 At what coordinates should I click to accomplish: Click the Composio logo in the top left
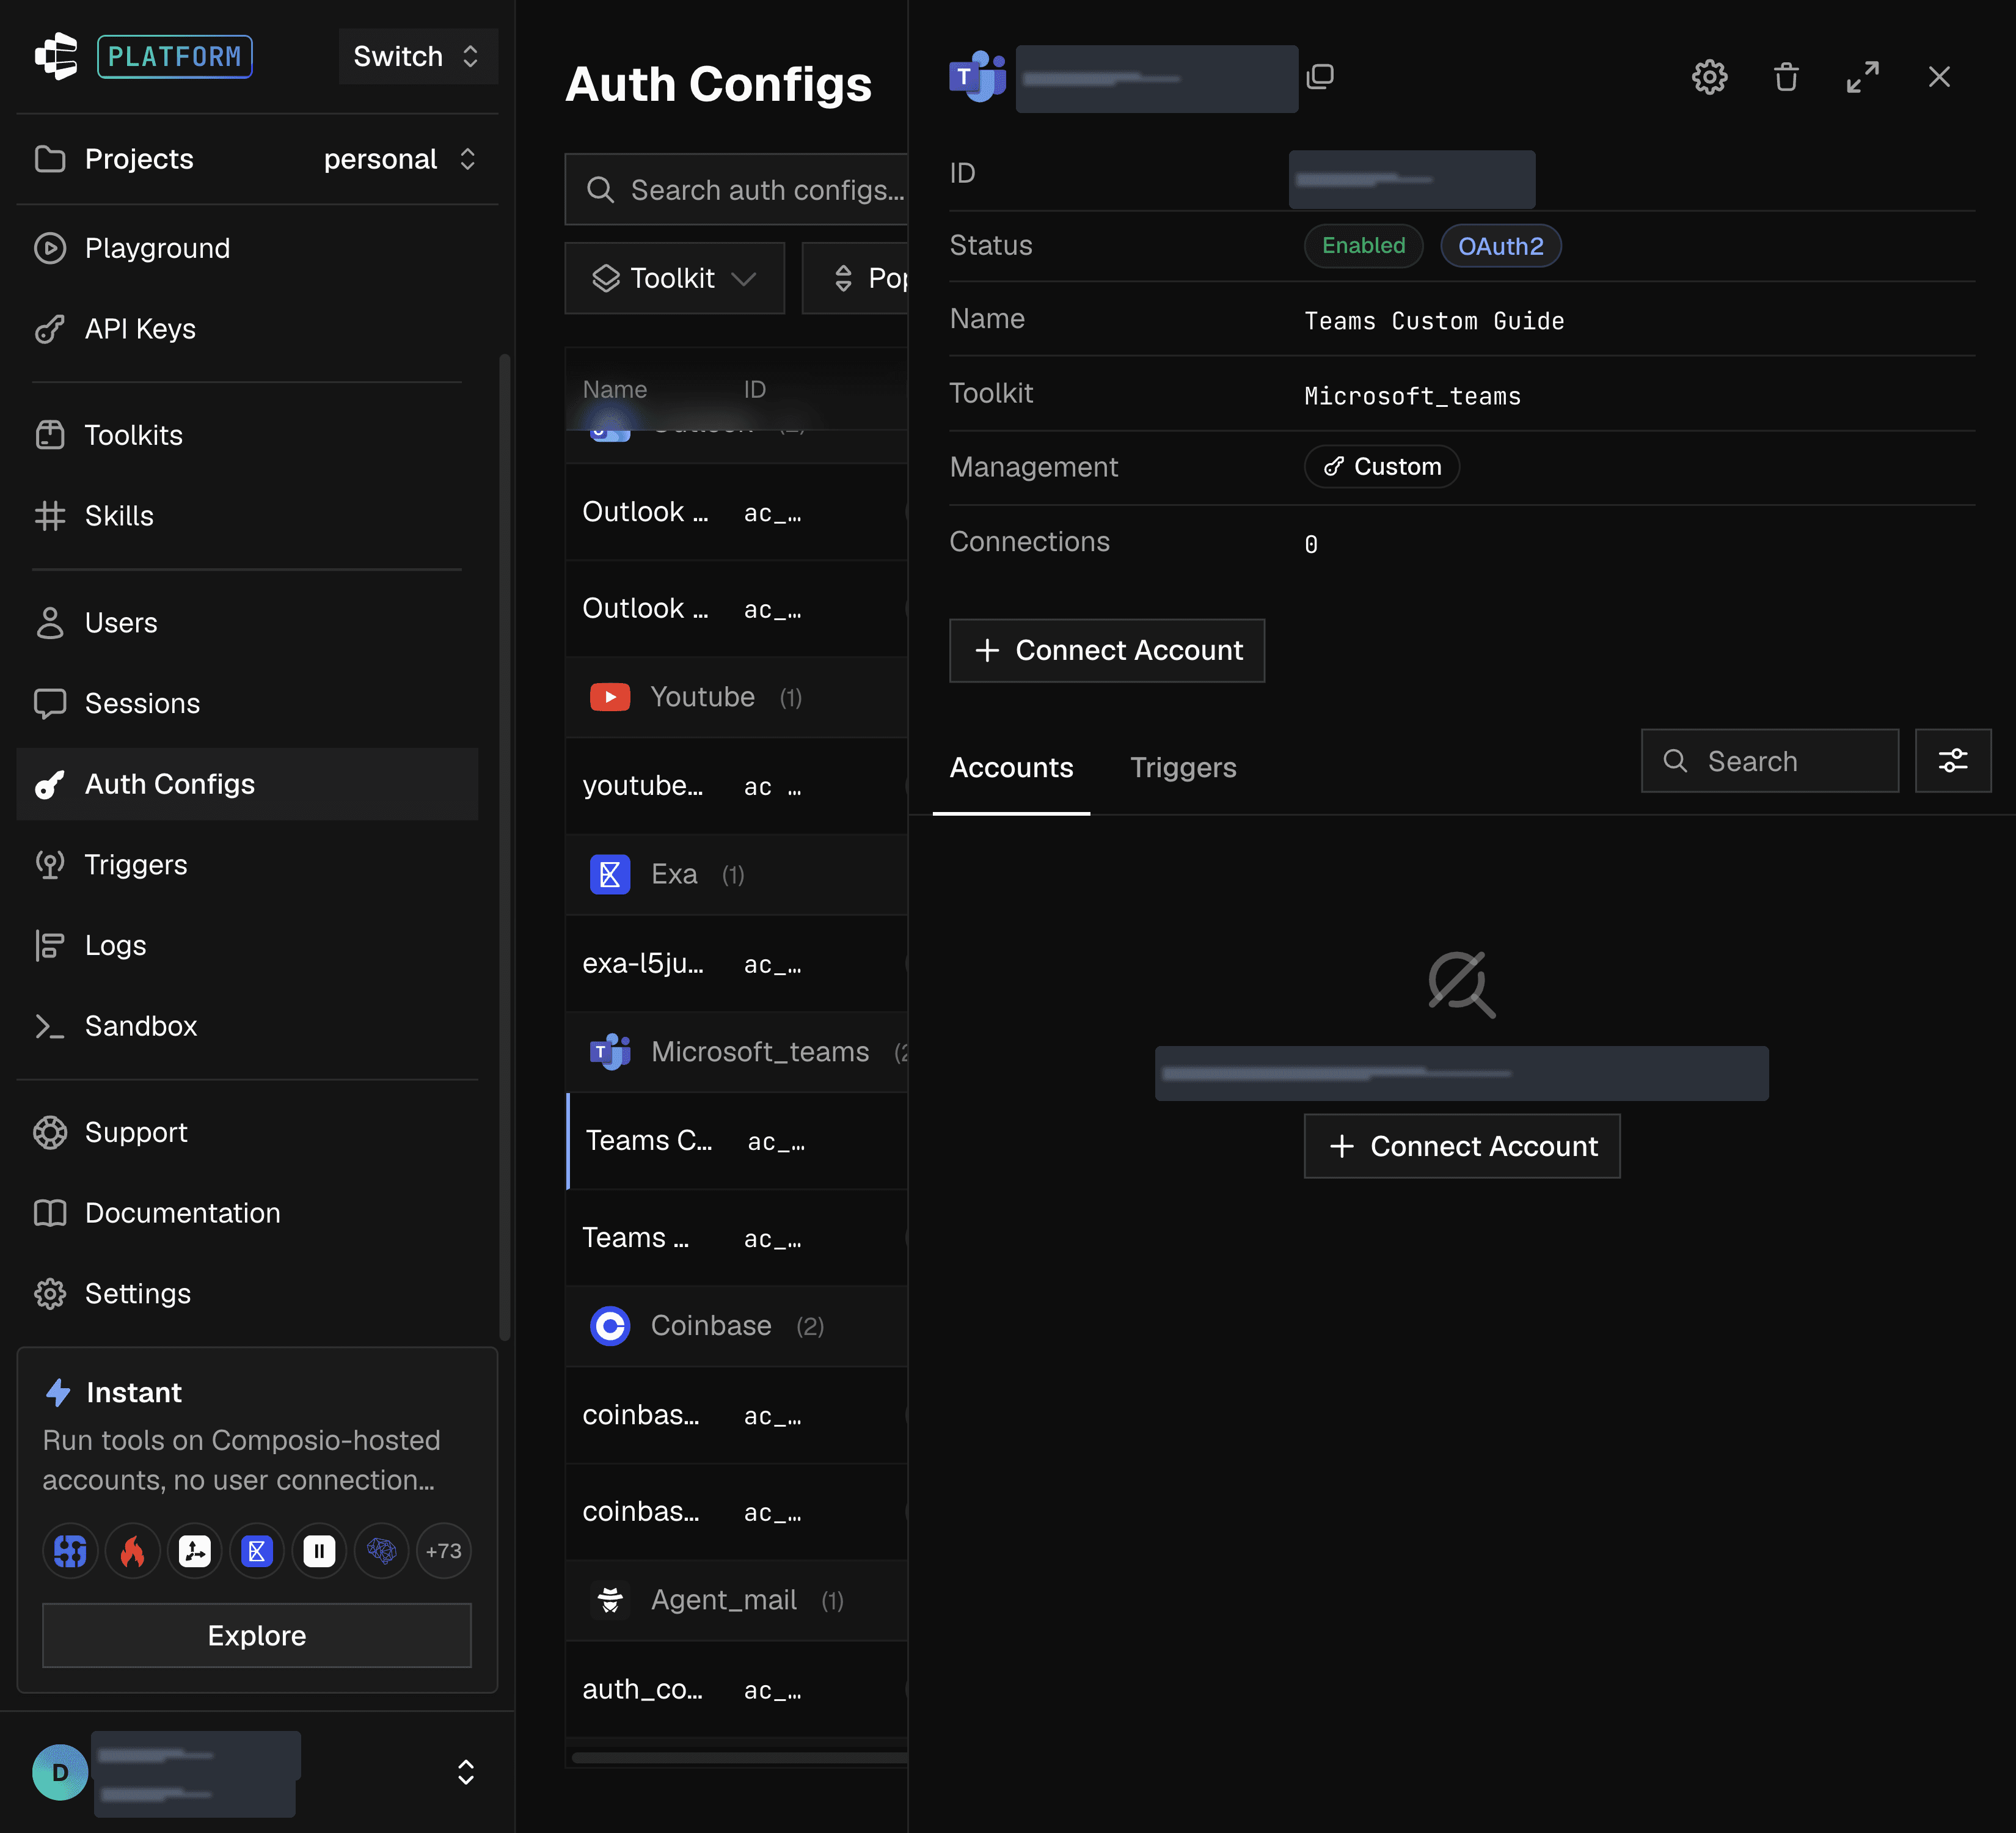[x=56, y=56]
